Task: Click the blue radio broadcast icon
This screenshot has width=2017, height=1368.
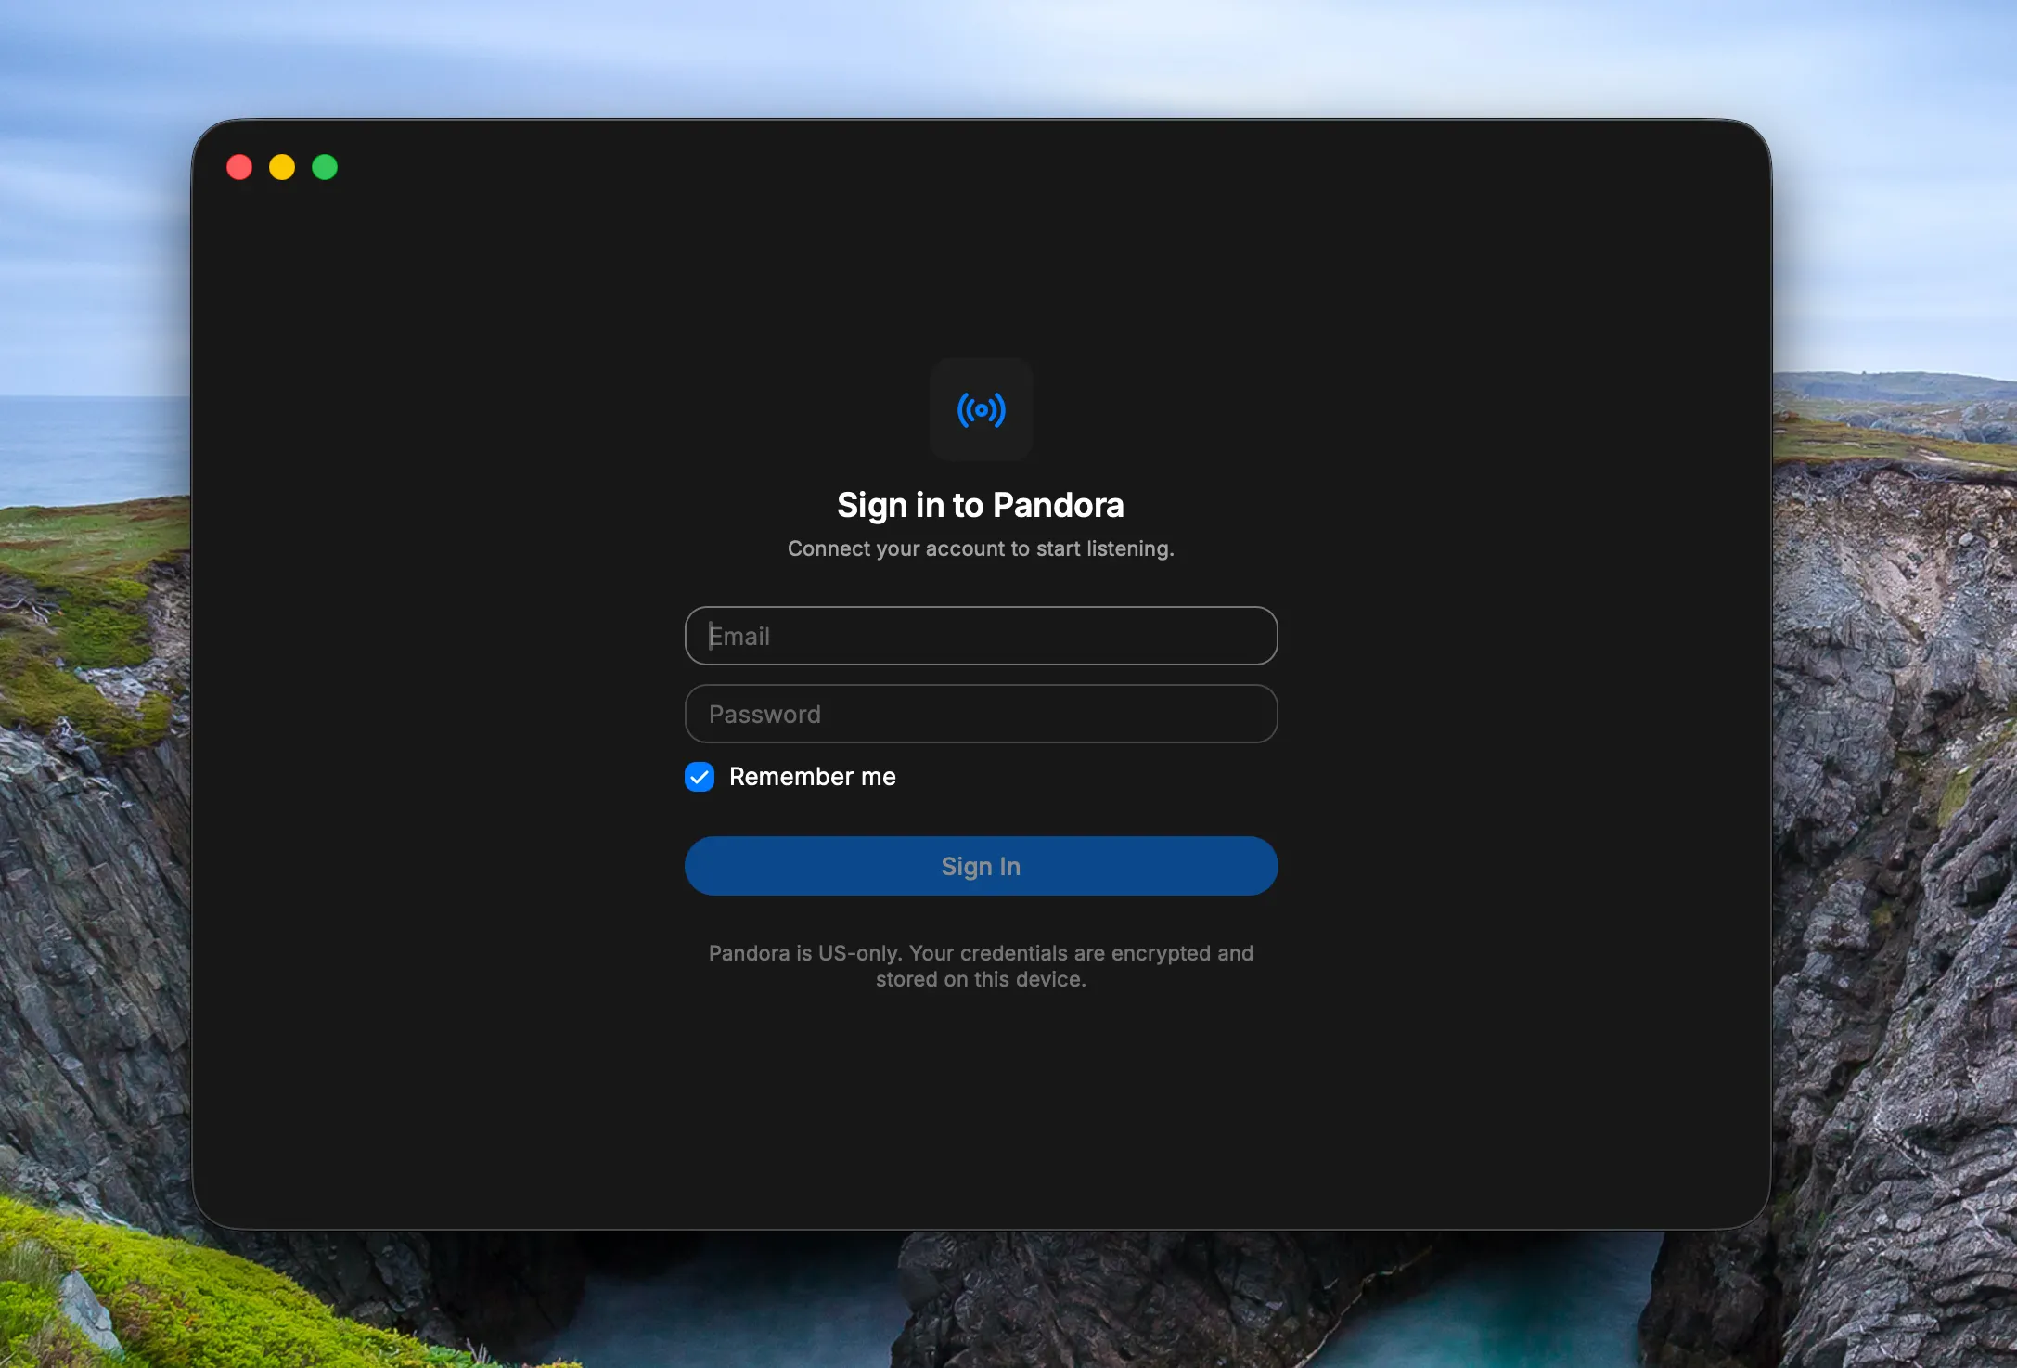Action: click(981, 409)
